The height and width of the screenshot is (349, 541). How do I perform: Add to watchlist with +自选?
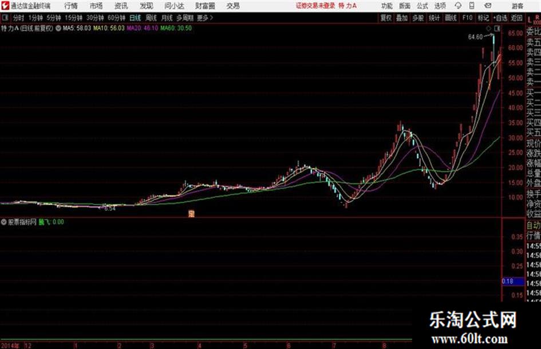500,18
